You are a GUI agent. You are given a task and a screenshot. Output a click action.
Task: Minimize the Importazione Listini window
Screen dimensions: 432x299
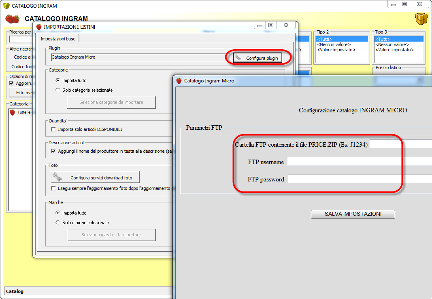tap(260, 25)
